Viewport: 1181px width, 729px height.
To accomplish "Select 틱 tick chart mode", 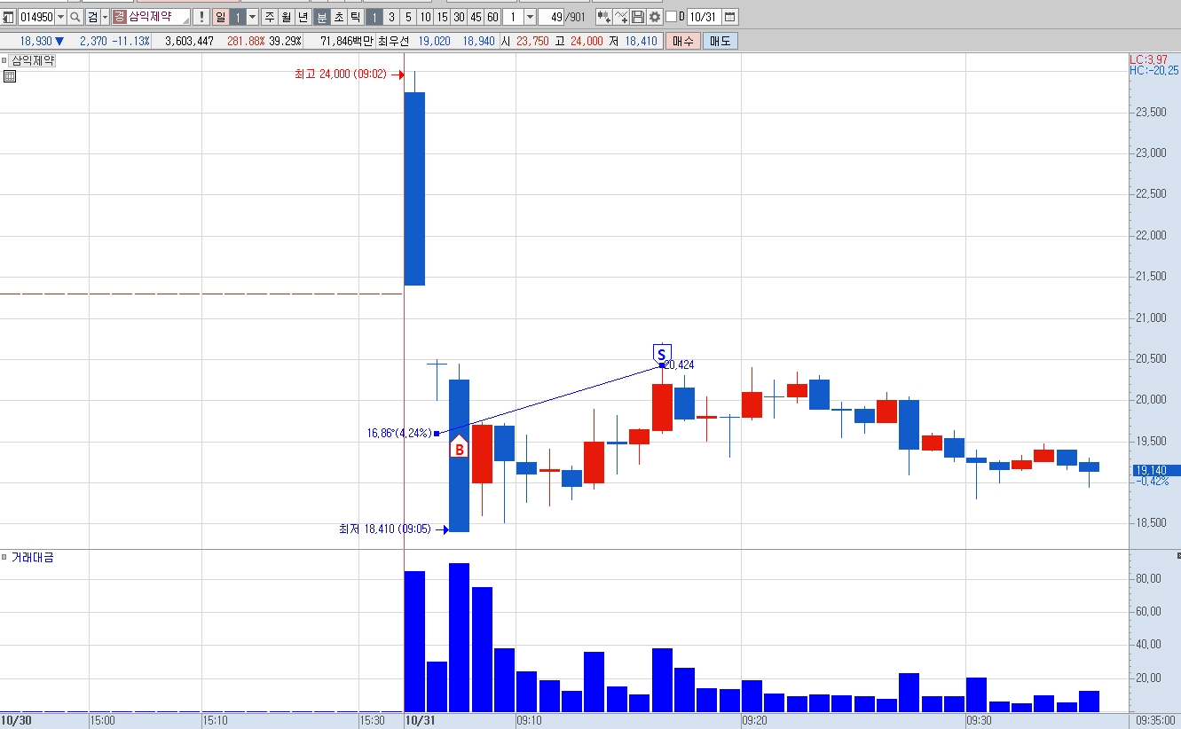I will pyautogui.click(x=355, y=17).
